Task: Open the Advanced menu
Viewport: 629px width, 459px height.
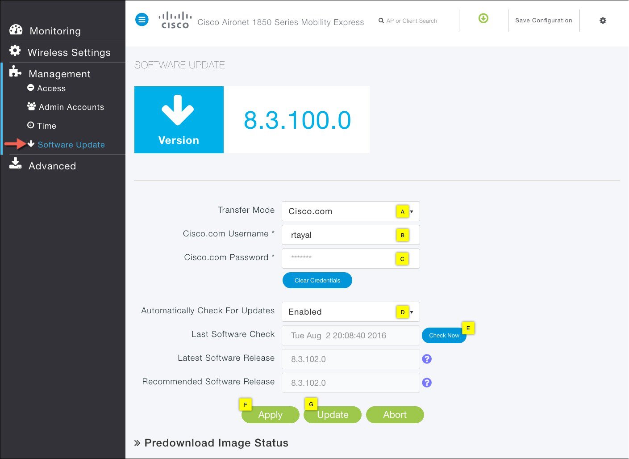Action: tap(52, 166)
